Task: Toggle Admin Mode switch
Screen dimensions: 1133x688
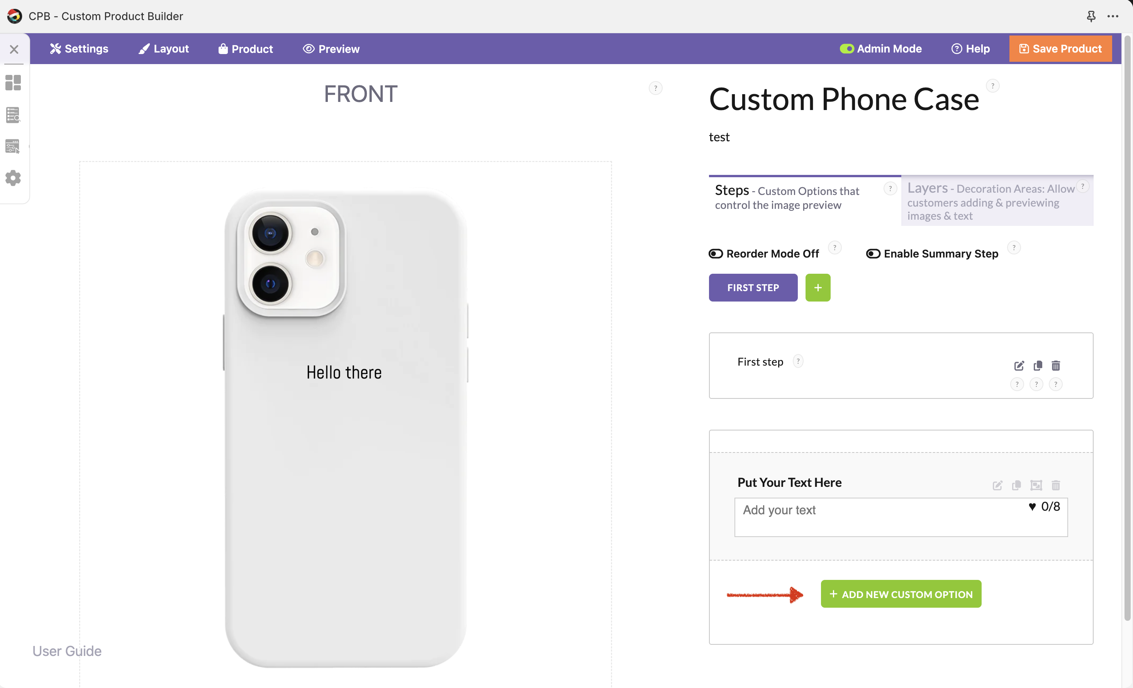Action: [846, 49]
